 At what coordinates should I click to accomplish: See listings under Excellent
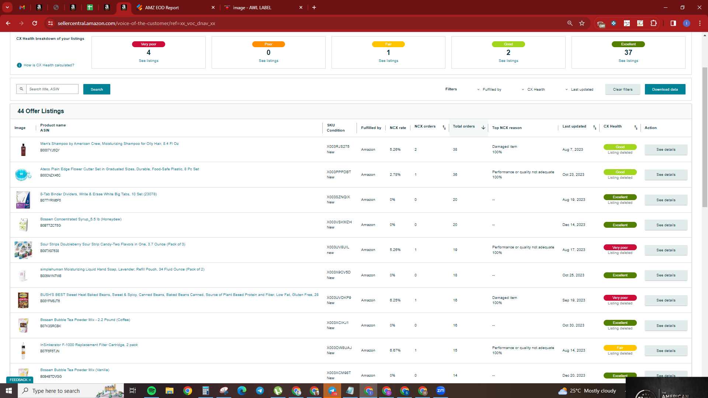point(628,61)
